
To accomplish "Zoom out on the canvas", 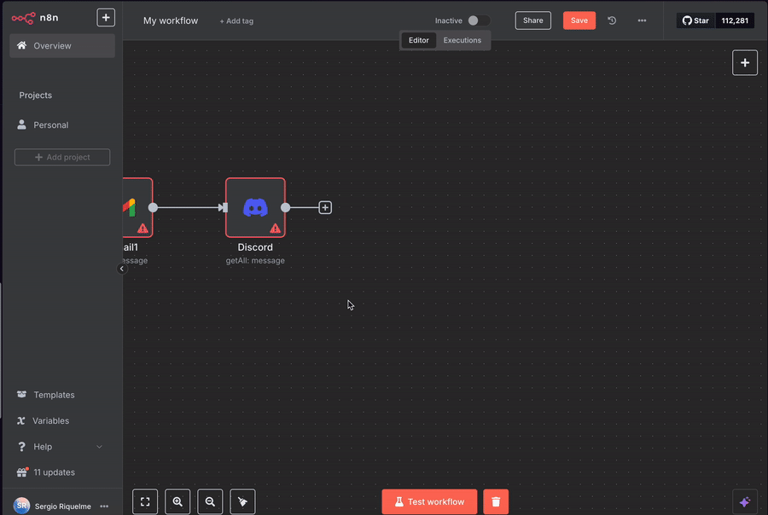I will pyautogui.click(x=210, y=502).
